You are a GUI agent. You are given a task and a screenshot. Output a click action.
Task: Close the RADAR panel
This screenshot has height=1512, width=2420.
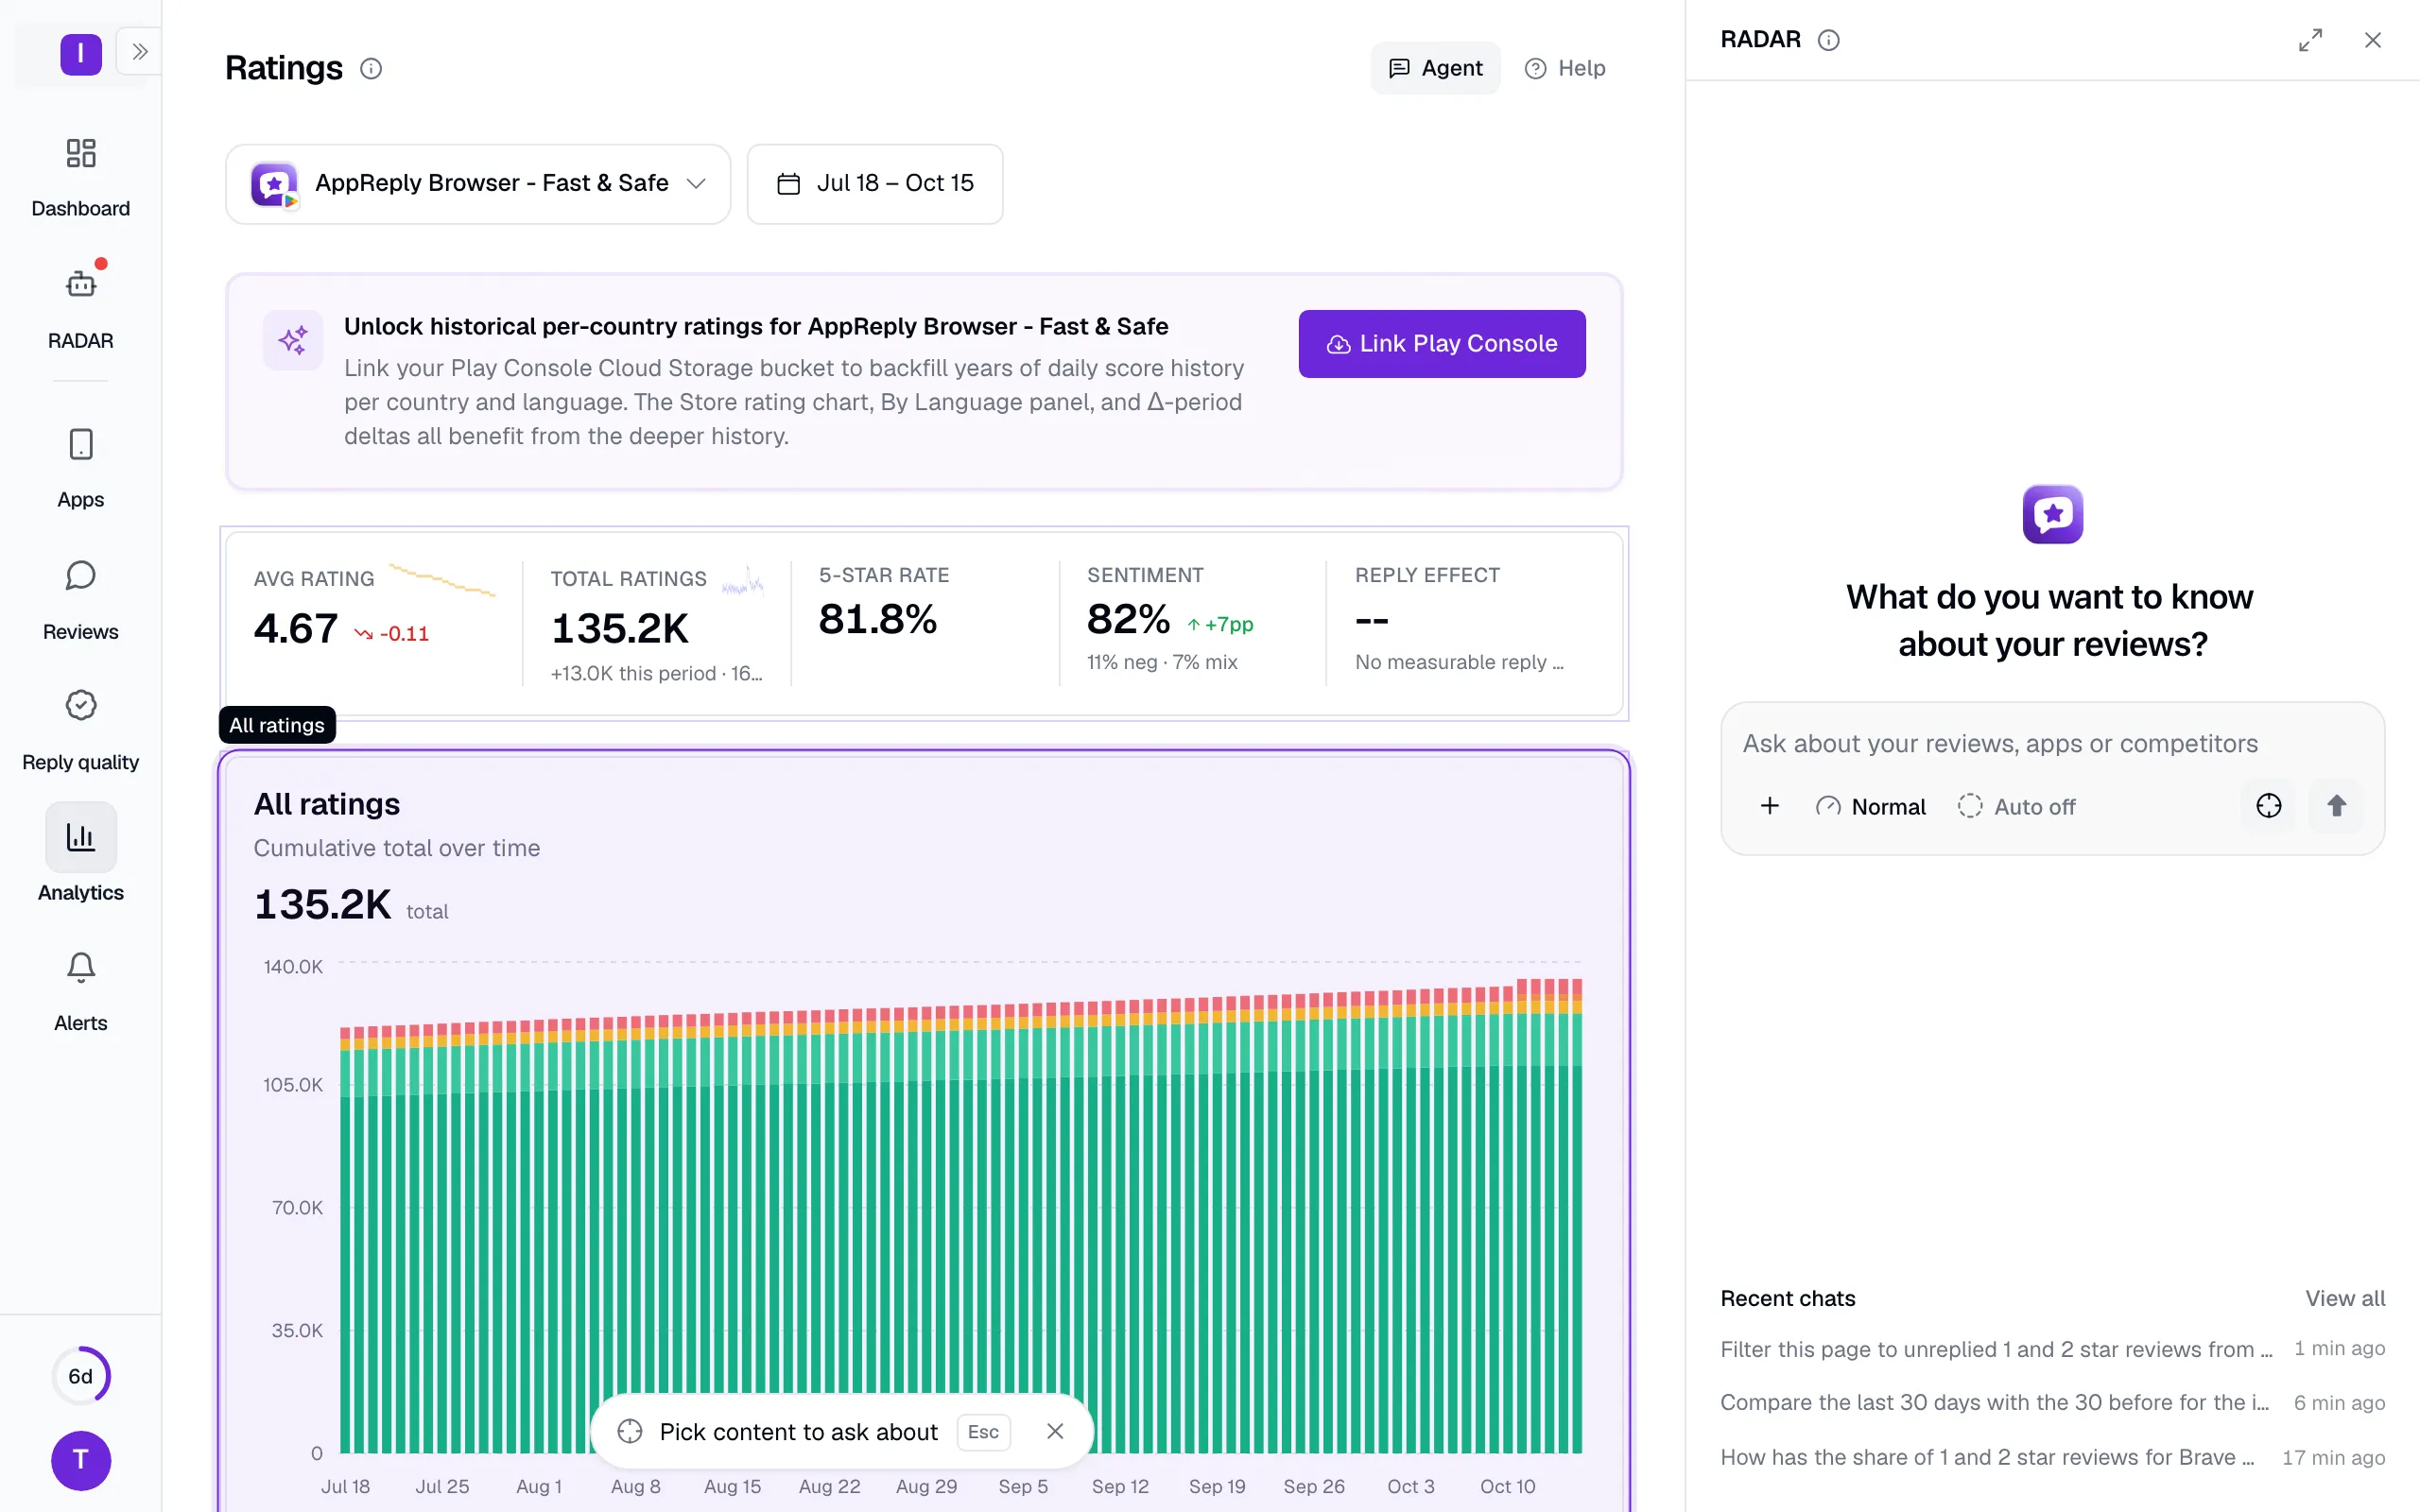[x=2373, y=40]
